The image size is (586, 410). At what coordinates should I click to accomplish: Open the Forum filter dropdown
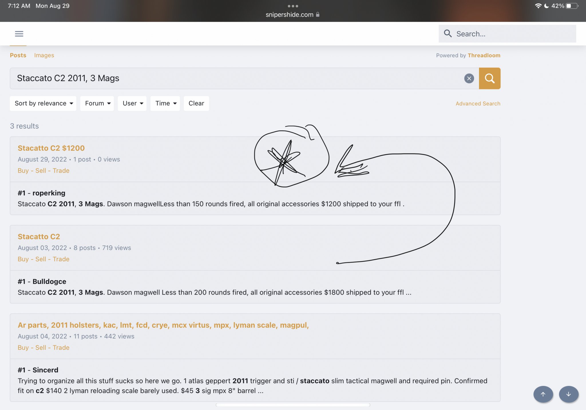97,103
